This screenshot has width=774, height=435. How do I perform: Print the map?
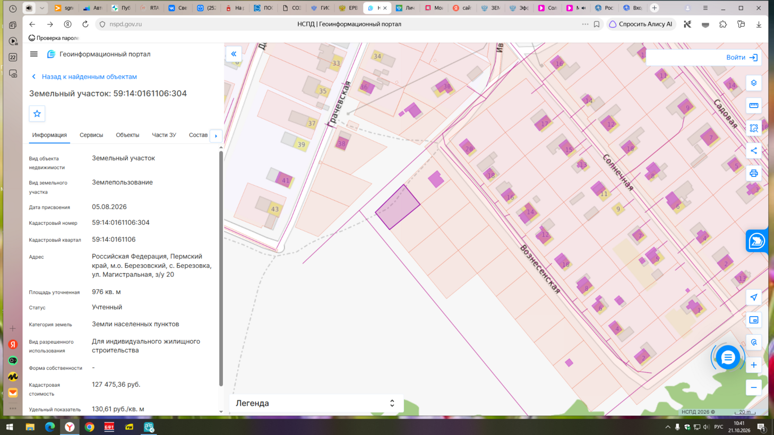[753, 173]
